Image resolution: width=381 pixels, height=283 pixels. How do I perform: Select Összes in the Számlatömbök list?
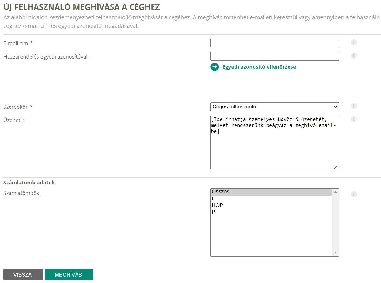coord(271,192)
